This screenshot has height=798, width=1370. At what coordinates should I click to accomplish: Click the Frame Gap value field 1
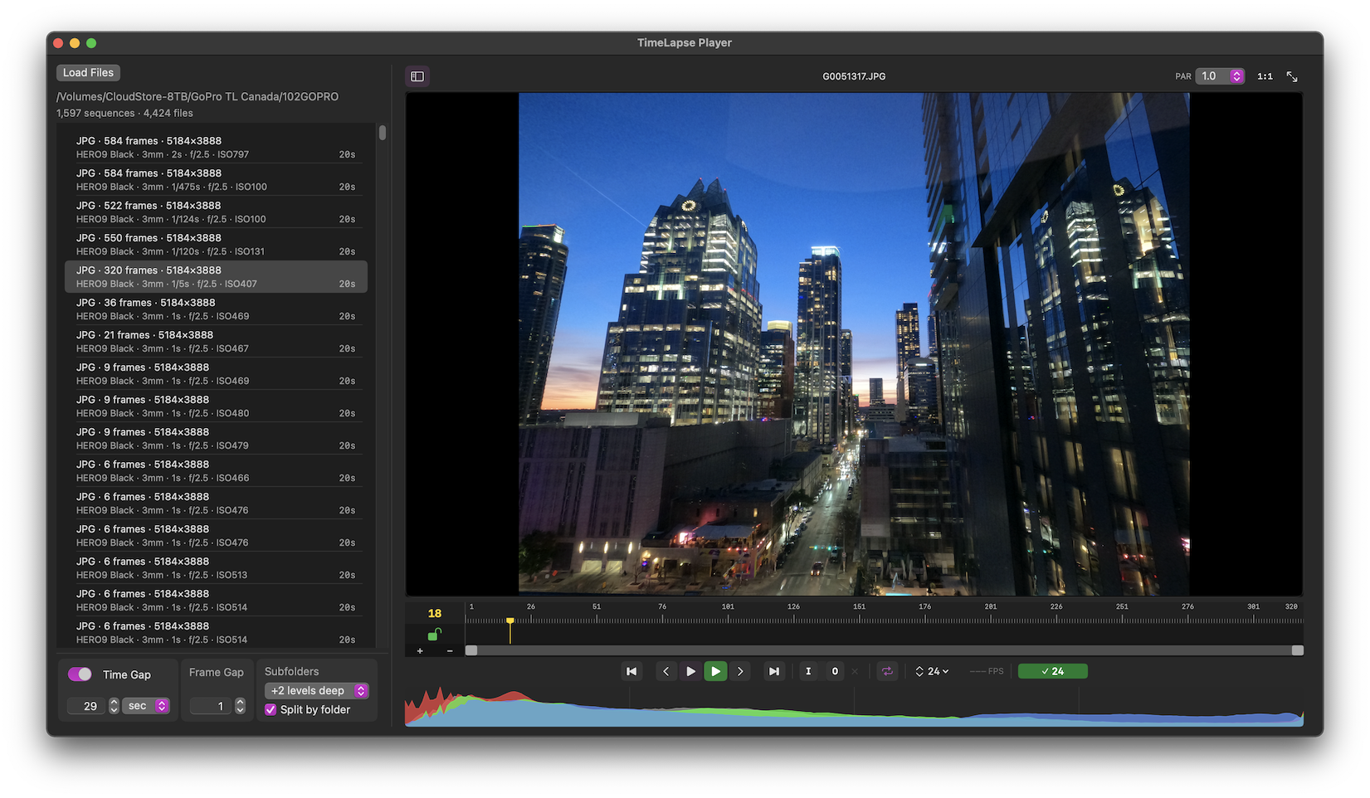[x=212, y=706]
